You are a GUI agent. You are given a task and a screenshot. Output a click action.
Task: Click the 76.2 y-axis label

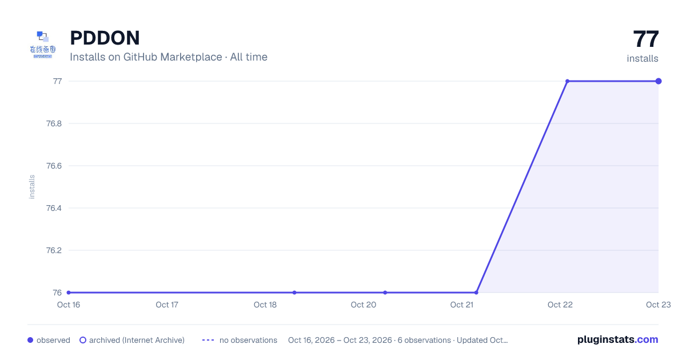pos(54,250)
